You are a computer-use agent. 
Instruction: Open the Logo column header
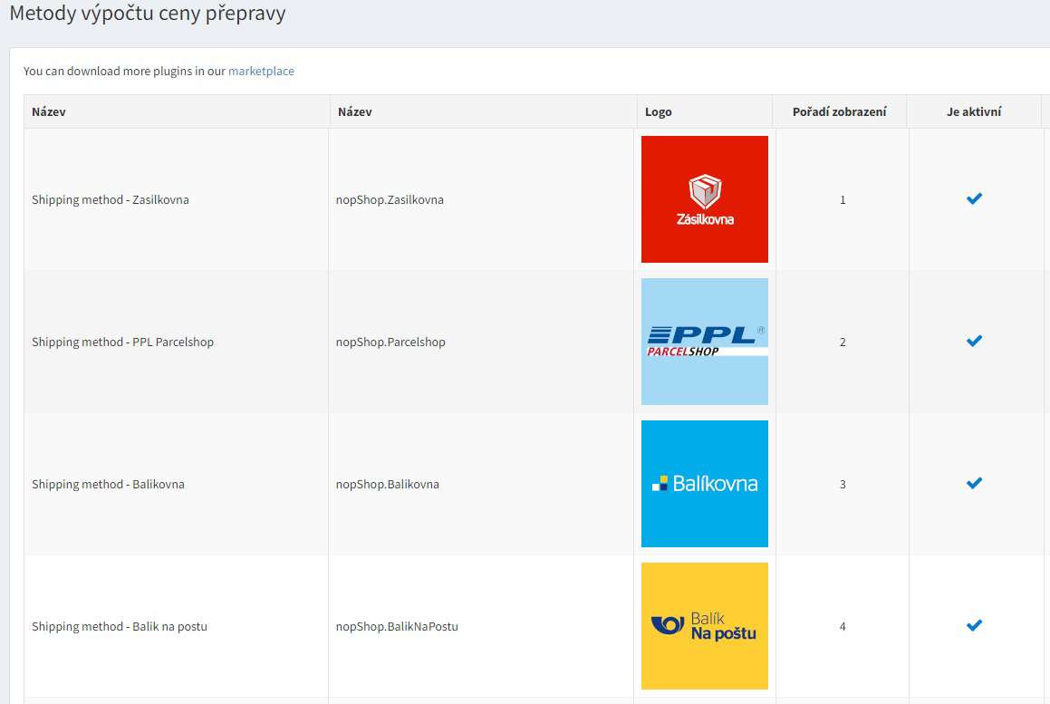(x=658, y=111)
